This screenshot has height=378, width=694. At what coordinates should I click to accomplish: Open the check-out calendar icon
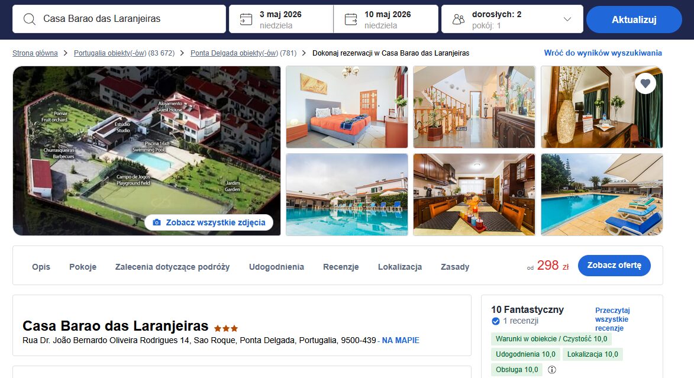click(x=350, y=19)
